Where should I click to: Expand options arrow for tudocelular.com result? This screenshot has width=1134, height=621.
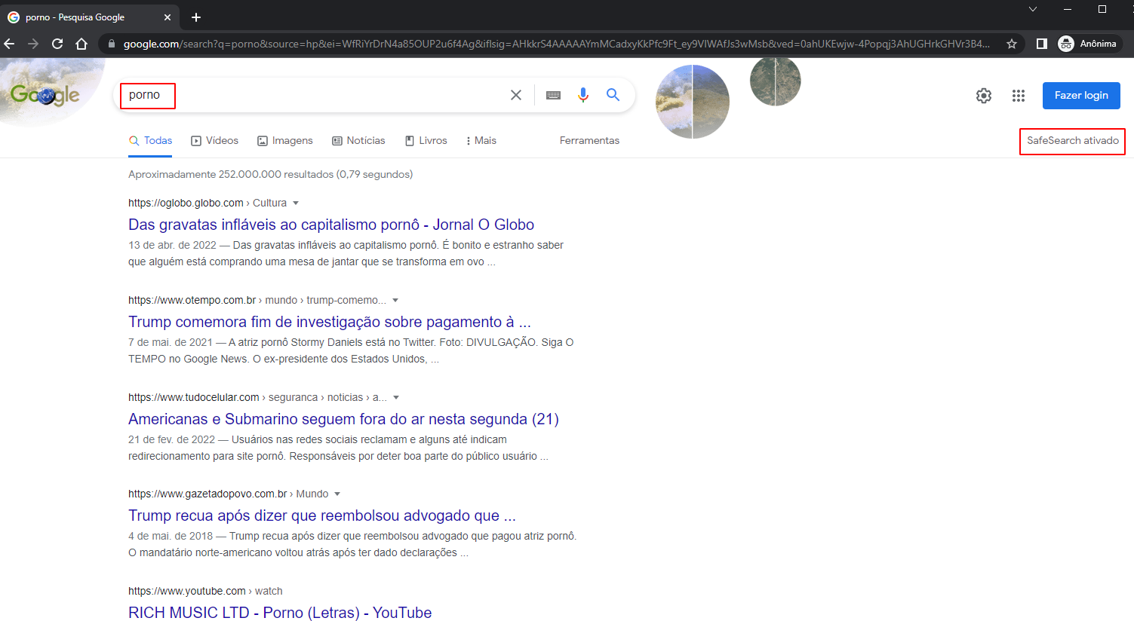click(x=396, y=398)
